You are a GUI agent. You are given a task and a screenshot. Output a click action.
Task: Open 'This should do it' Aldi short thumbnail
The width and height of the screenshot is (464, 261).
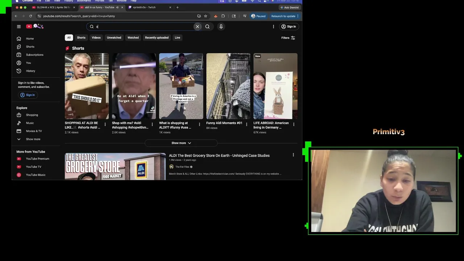tap(87, 86)
